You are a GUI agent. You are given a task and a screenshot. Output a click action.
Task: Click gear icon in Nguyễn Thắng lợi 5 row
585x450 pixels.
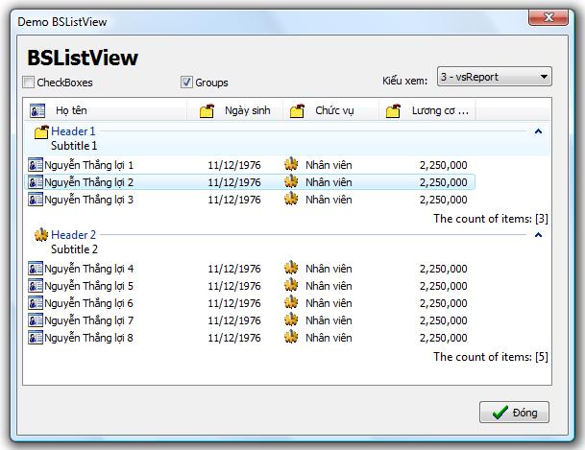(291, 285)
